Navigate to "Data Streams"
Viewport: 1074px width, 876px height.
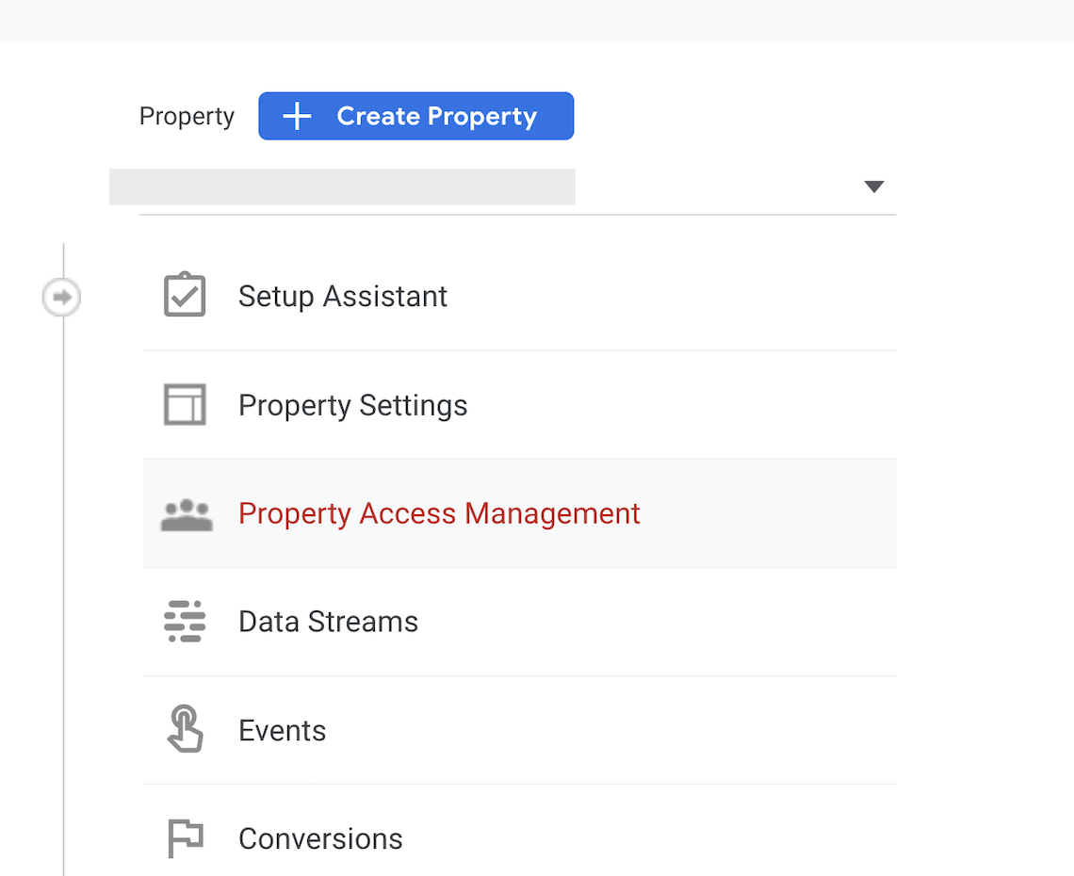328,621
